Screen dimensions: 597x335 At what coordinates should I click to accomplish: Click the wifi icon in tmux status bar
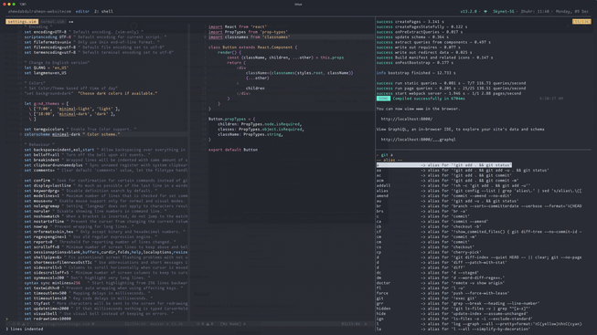(485, 11)
